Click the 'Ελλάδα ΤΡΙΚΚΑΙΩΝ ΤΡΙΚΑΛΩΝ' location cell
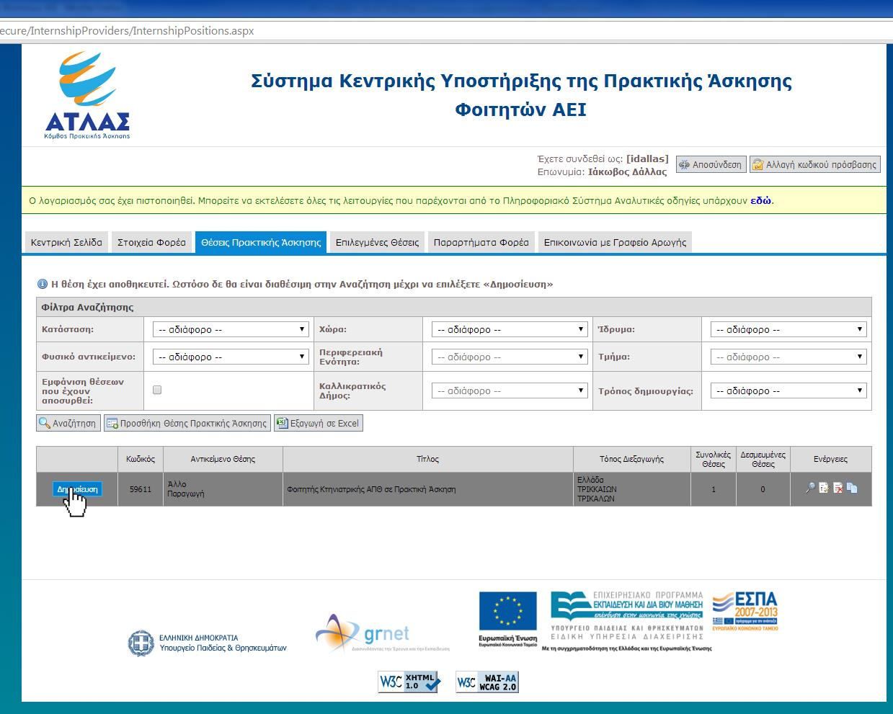Screen dimensions: 893x714 [631, 489]
